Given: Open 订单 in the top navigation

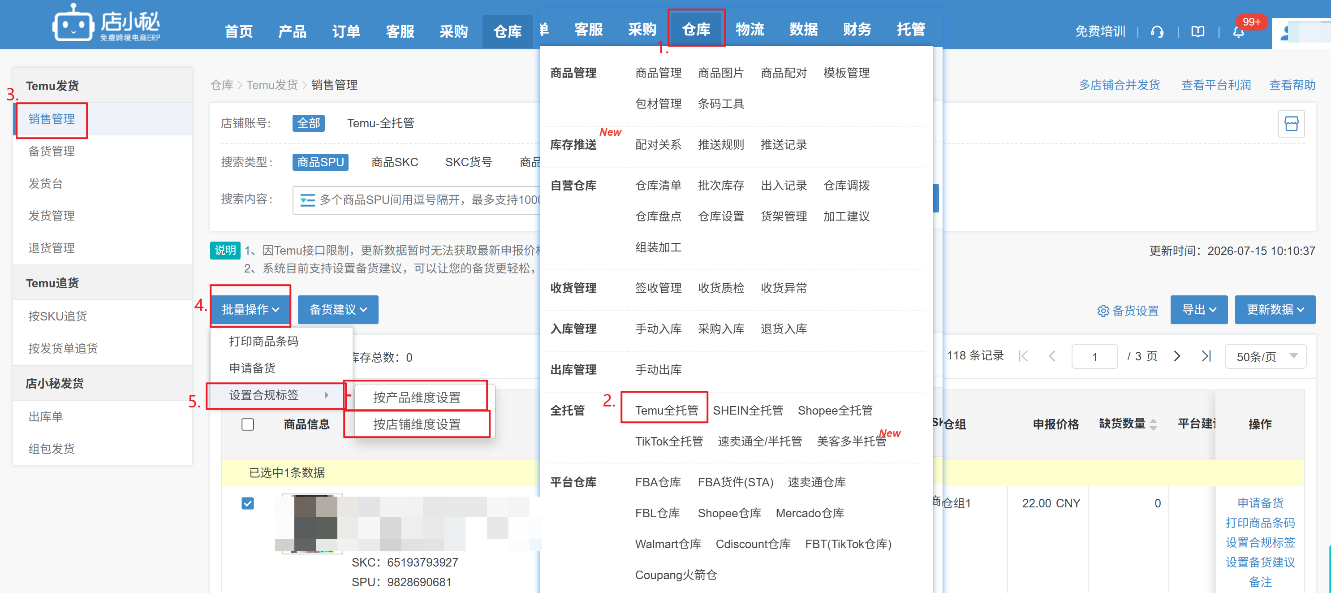Looking at the screenshot, I should coord(346,31).
